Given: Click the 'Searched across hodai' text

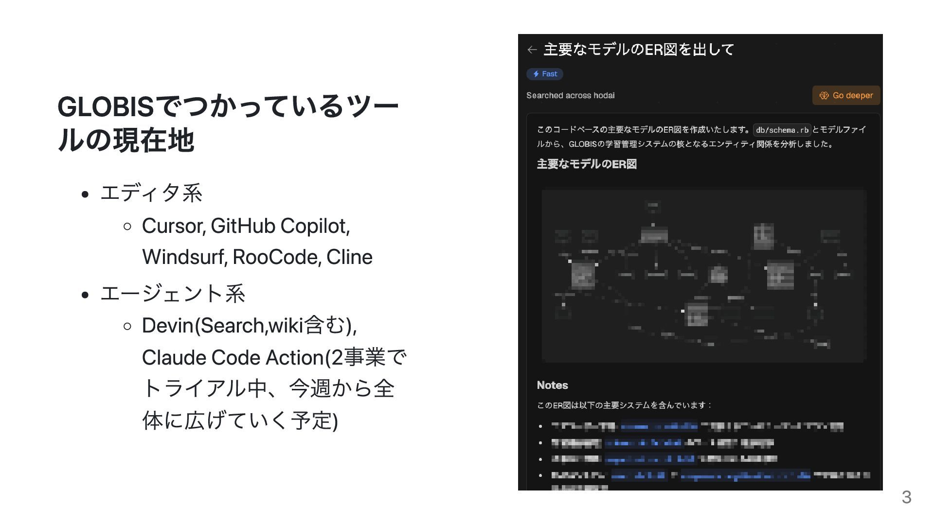Looking at the screenshot, I should [x=570, y=95].
